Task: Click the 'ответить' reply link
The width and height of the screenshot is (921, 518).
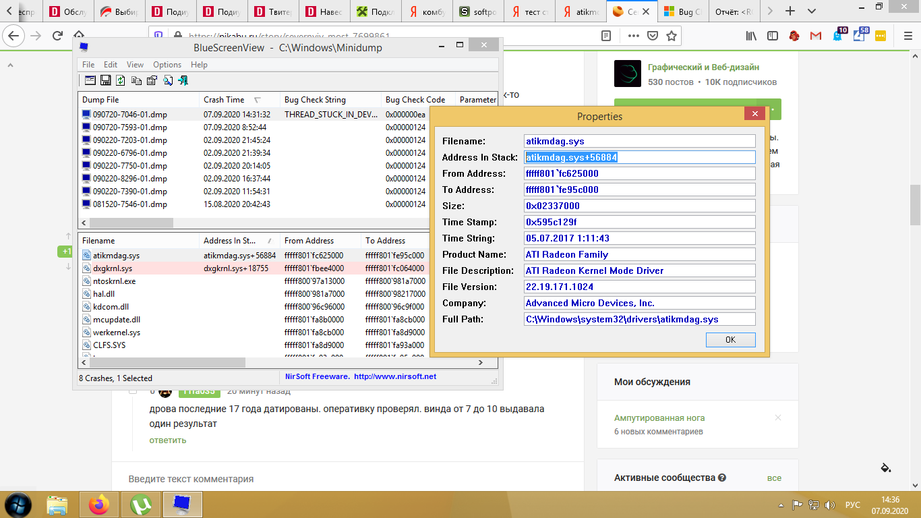Action: click(x=168, y=440)
